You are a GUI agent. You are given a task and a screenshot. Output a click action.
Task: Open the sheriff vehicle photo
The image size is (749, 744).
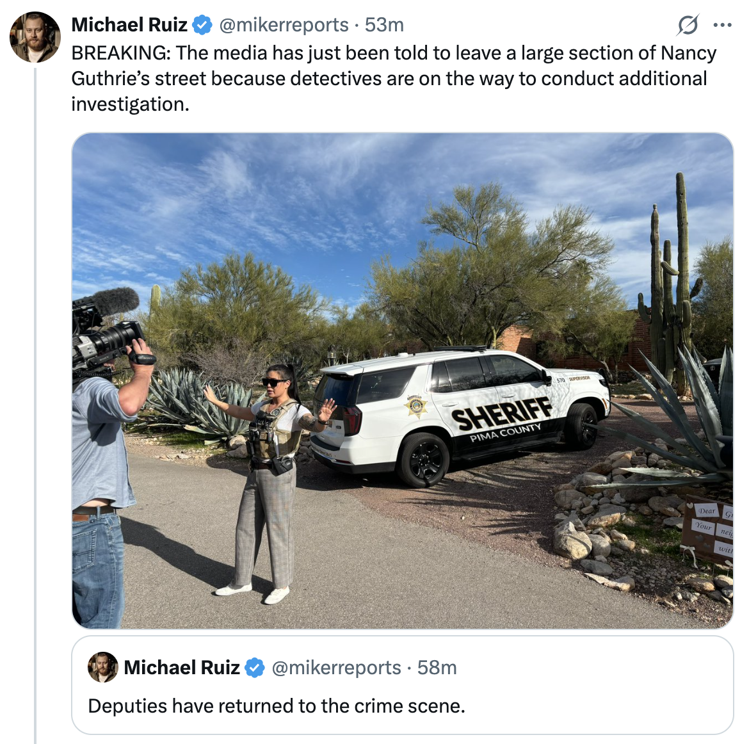402,380
